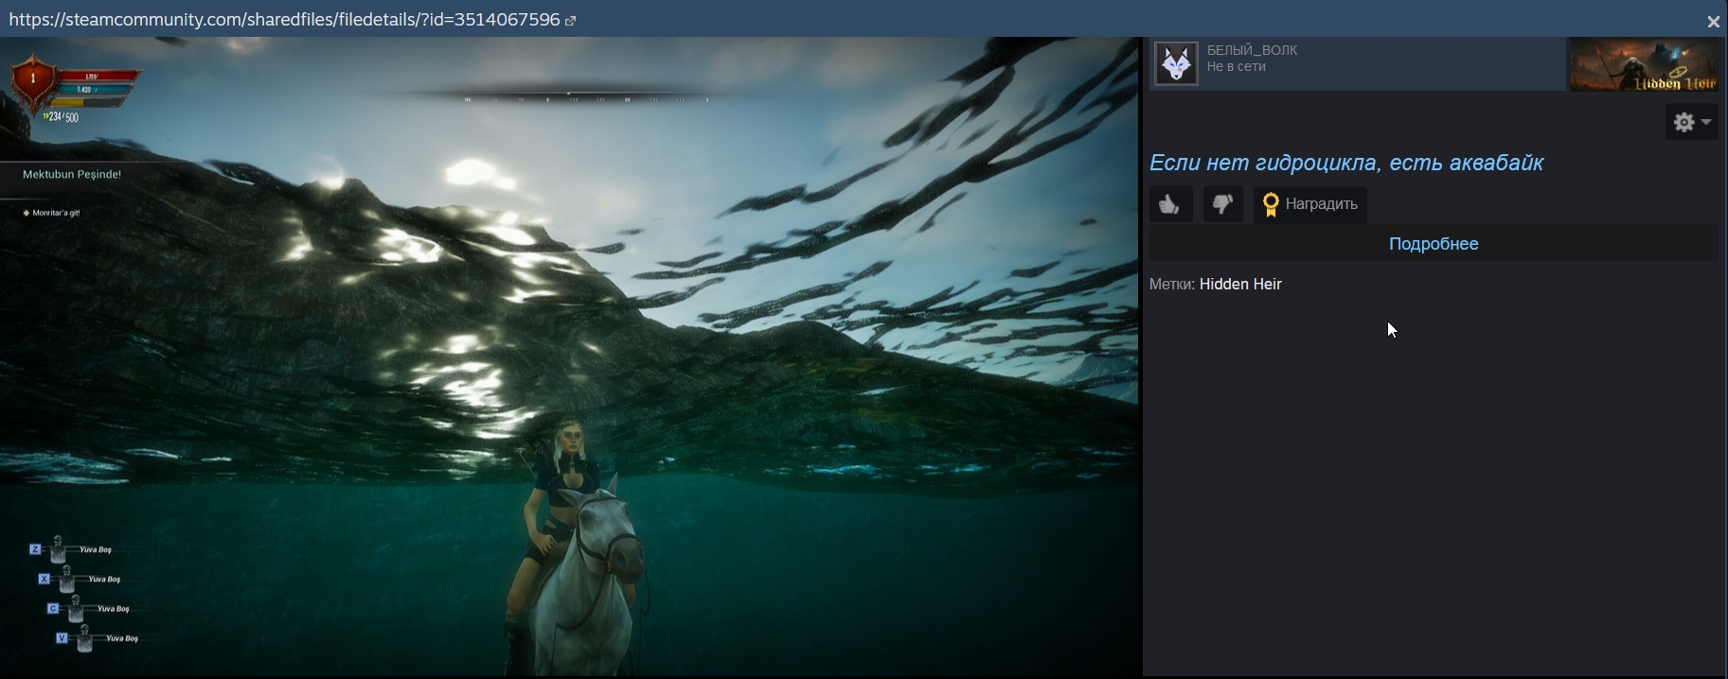This screenshot has height=679, width=1728.
Task: Click the quest title Mektubun Peşinde!
Action: point(72,174)
